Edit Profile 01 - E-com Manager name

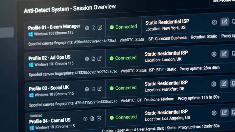[x=100, y=28]
